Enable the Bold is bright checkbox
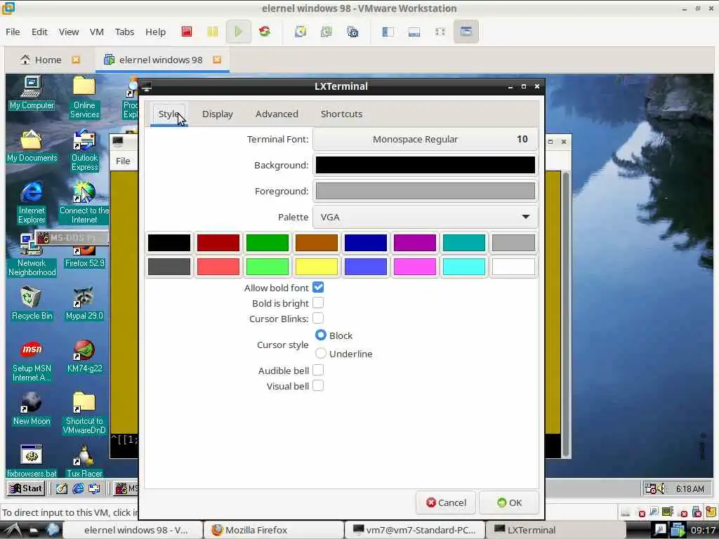 click(x=318, y=303)
